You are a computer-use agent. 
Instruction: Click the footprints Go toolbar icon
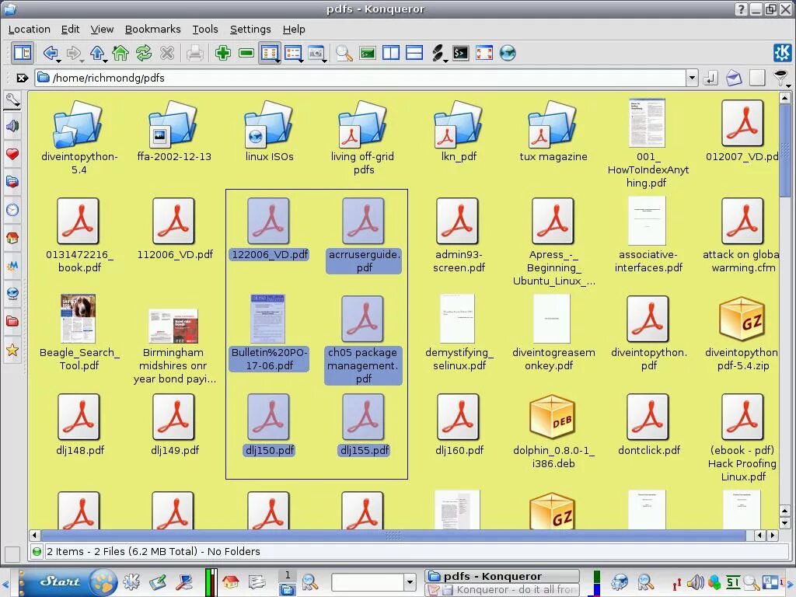coord(437,53)
